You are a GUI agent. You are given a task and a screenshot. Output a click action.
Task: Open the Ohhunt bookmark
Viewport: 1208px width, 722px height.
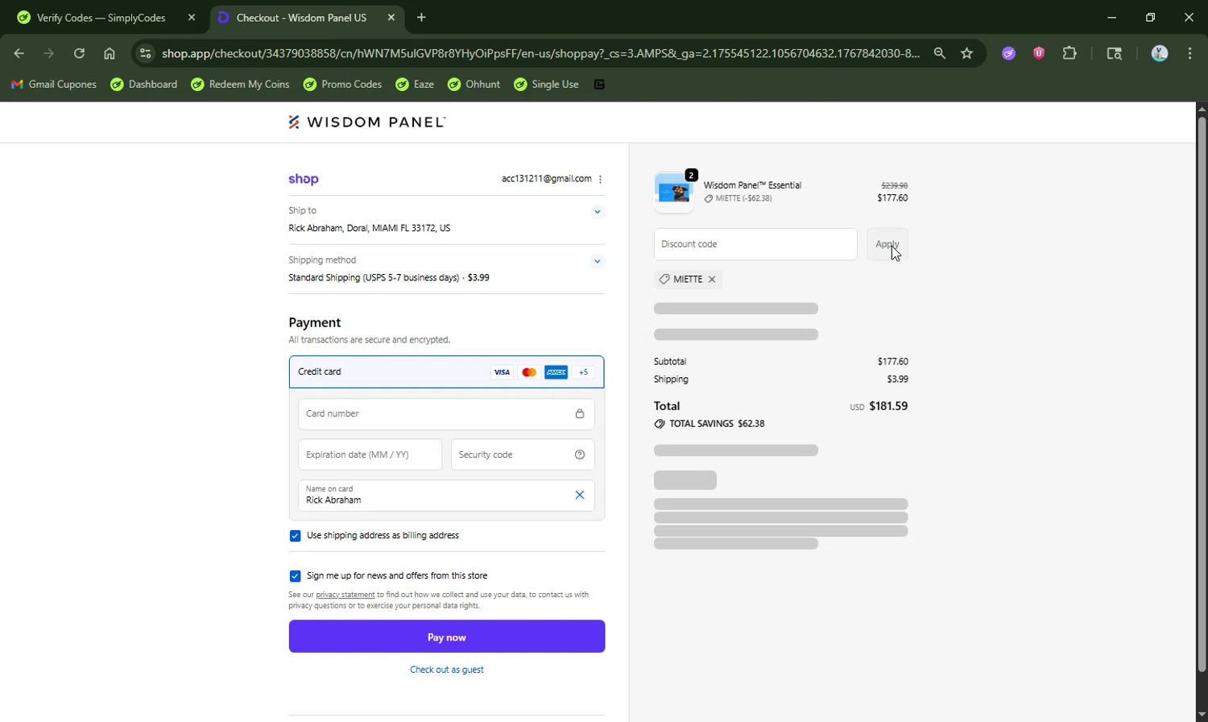[x=474, y=84]
